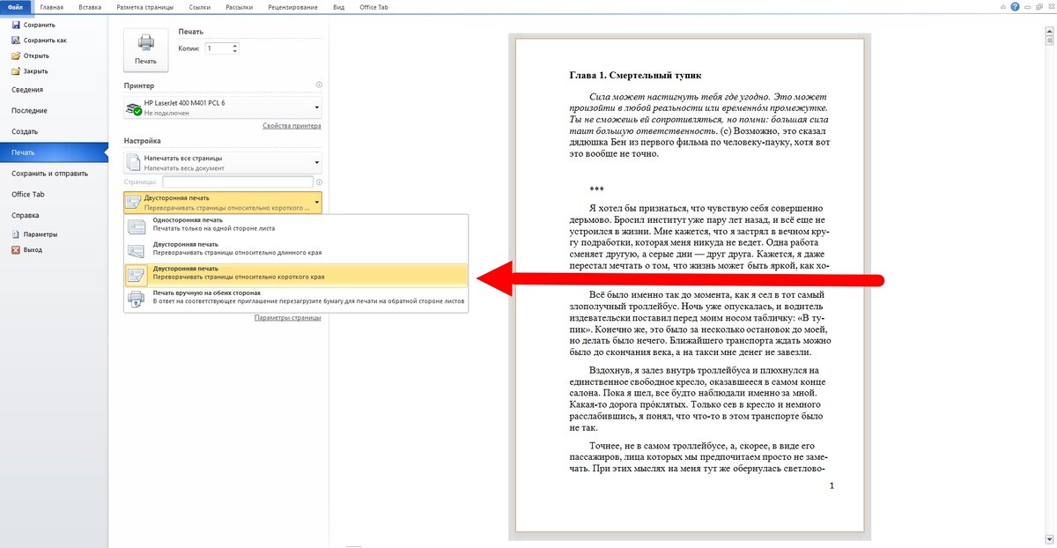The height and width of the screenshot is (548, 1057).
Task: Open Параметры страницы link
Action: click(288, 317)
